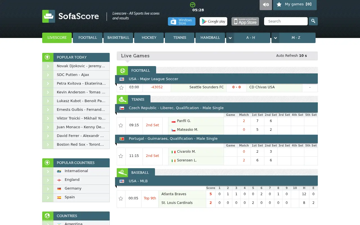Click the Tennis section racket icon

pyautogui.click(x=122, y=100)
